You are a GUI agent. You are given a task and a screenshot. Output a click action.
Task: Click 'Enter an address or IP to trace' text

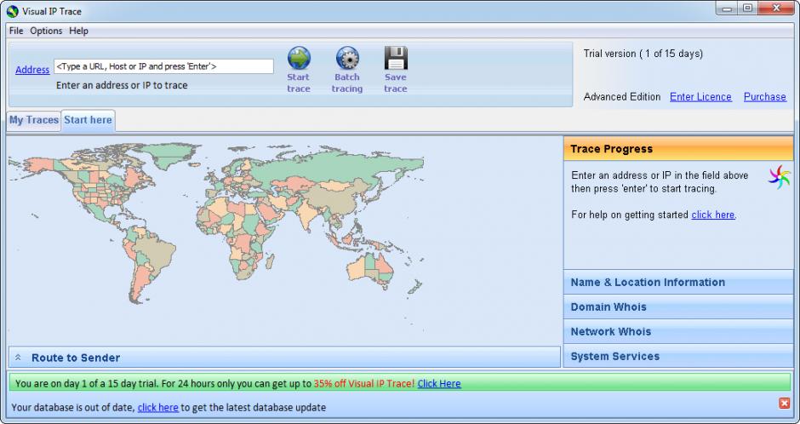tap(122, 85)
